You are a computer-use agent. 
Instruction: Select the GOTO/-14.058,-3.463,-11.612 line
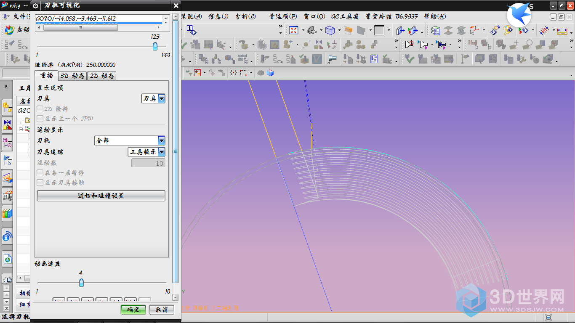[76, 19]
